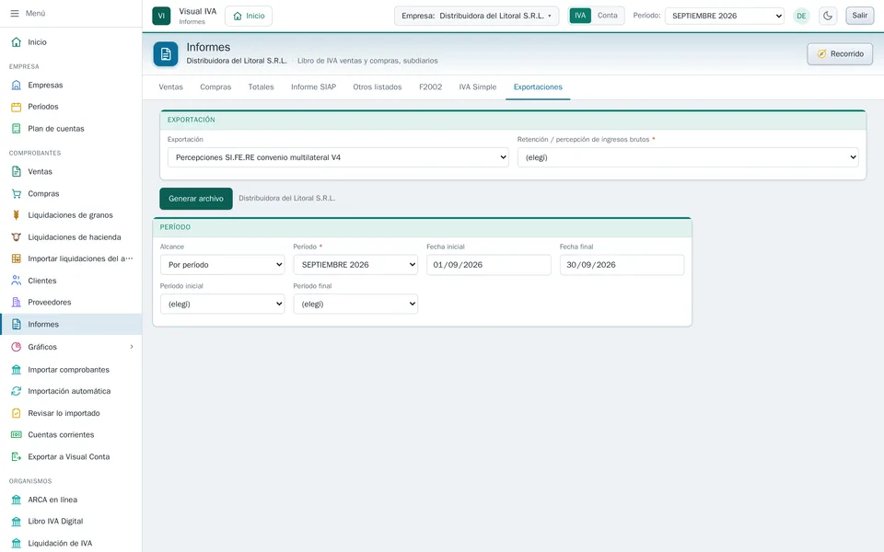Click the Importar comprobantes bank icon
The width and height of the screenshot is (884, 552).
(17, 370)
